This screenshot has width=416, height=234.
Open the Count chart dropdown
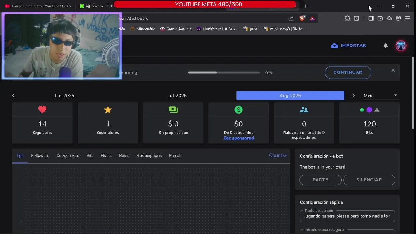pos(278,155)
